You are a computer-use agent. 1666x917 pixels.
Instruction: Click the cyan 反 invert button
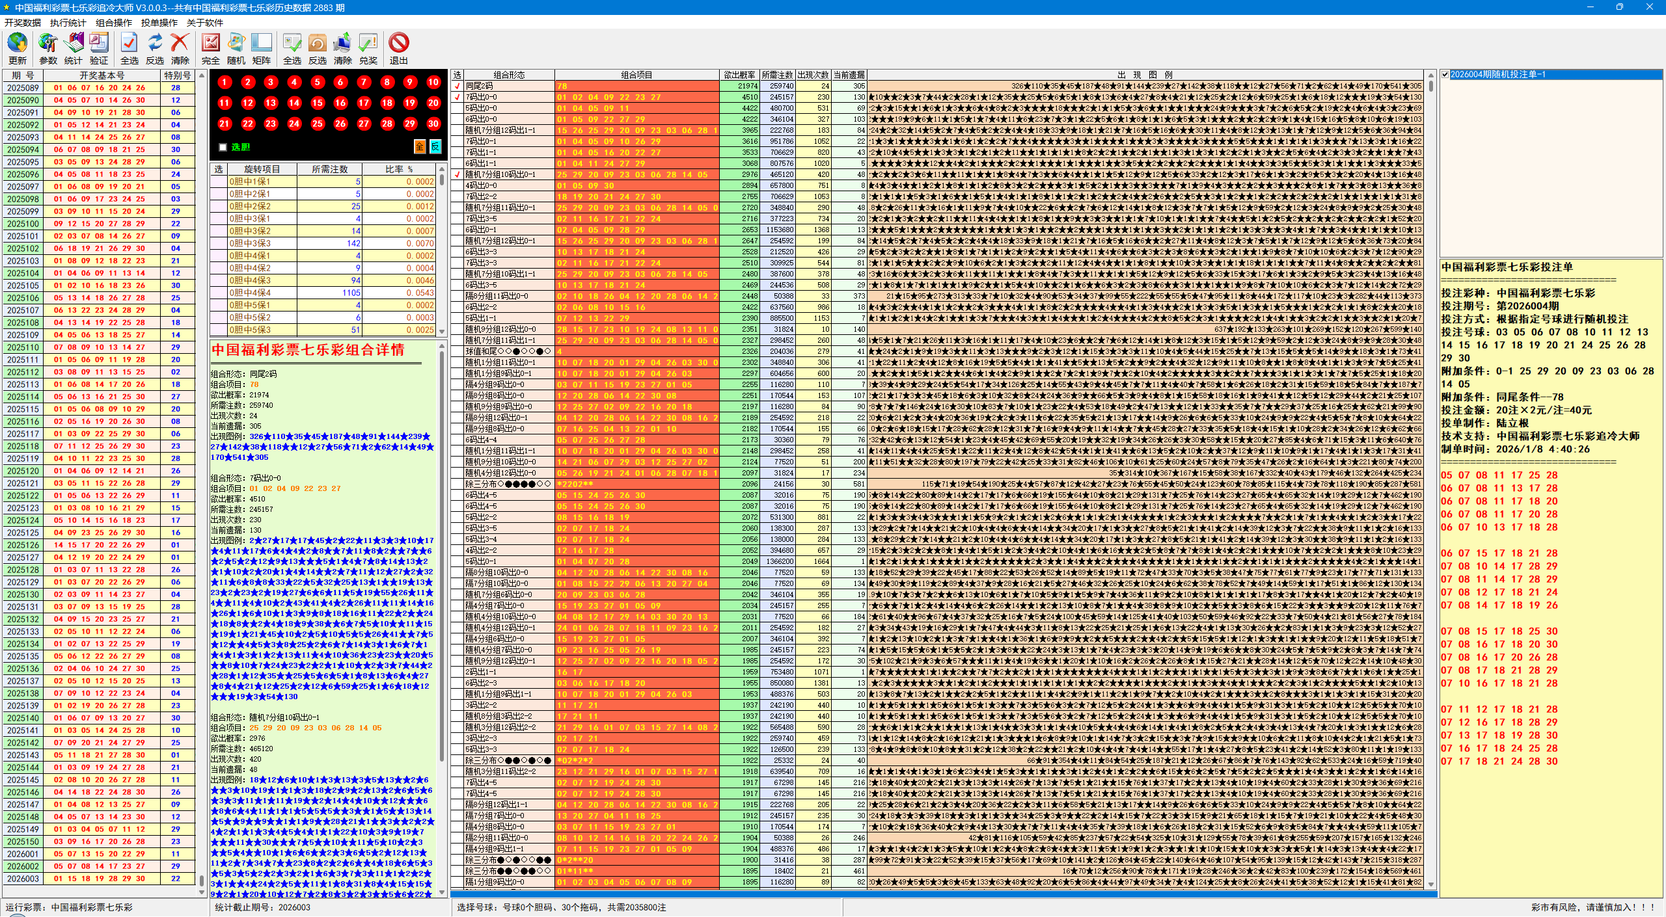tap(435, 146)
